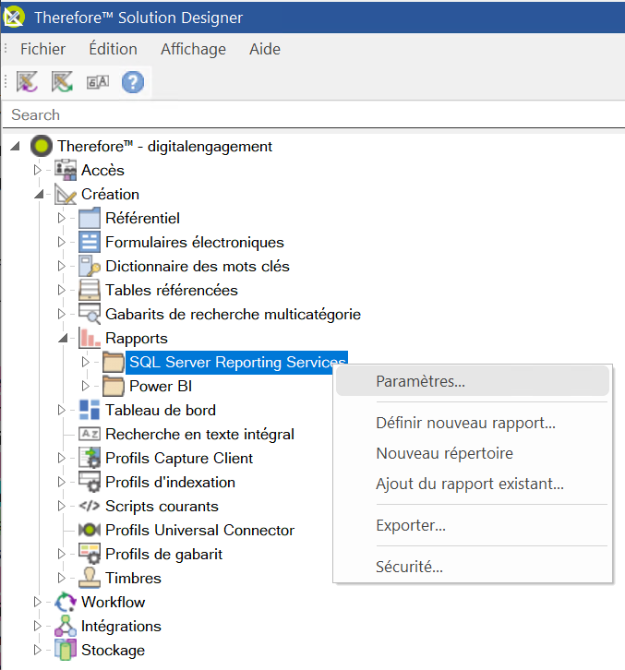625x670 pixels.
Task: Click the Référentiel folder icon
Action: pos(90,218)
